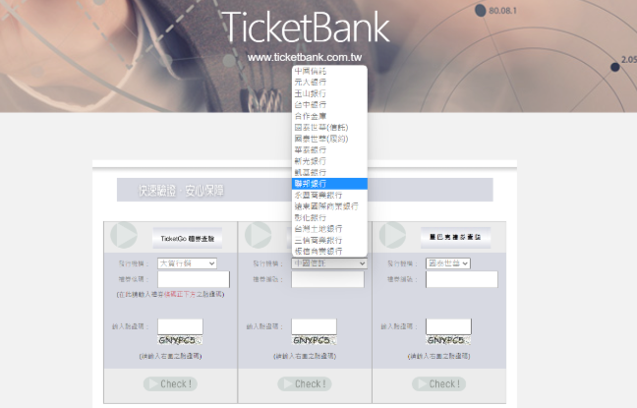Choose 中國信託 from the open bank list
This screenshot has height=408, width=637.
pyautogui.click(x=329, y=71)
